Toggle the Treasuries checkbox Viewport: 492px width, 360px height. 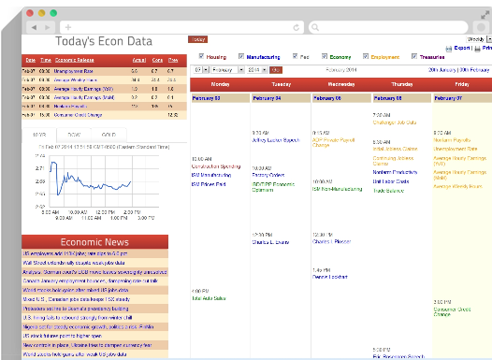(x=414, y=56)
